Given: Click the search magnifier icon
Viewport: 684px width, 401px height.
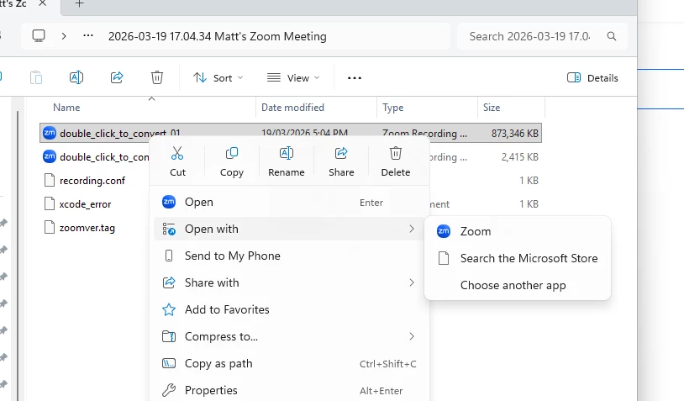Looking at the screenshot, I should 612,36.
